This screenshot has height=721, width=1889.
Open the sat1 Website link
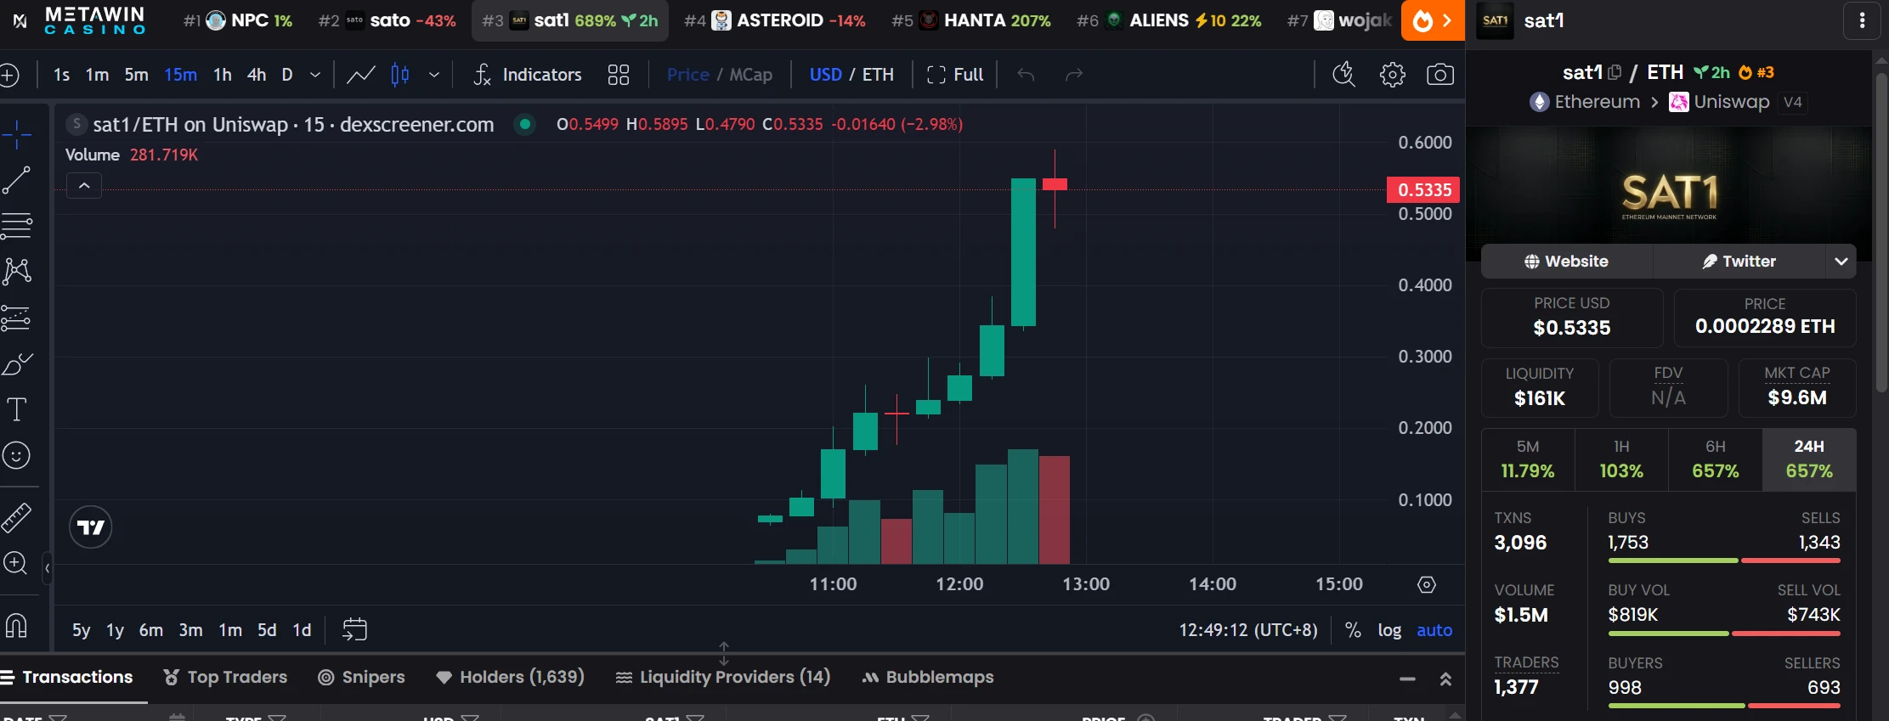1566,262
